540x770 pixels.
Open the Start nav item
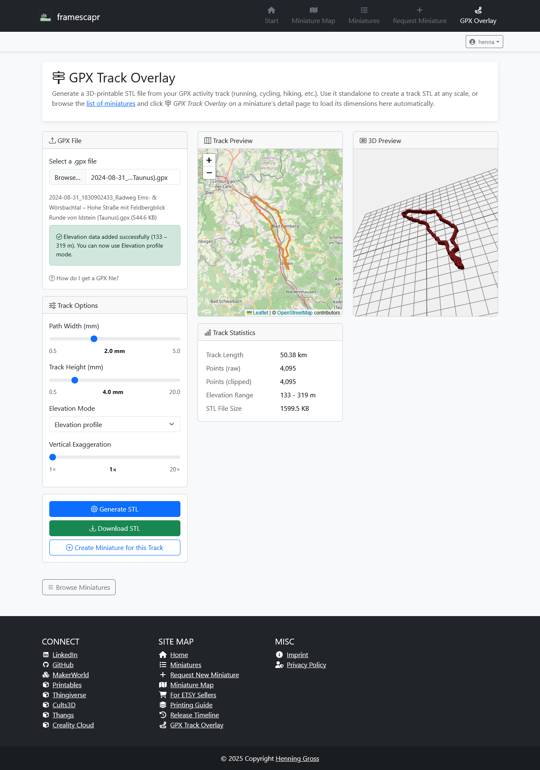click(x=271, y=16)
